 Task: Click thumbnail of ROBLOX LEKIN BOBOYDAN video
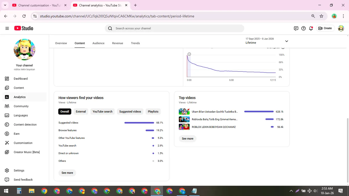coord(184,127)
